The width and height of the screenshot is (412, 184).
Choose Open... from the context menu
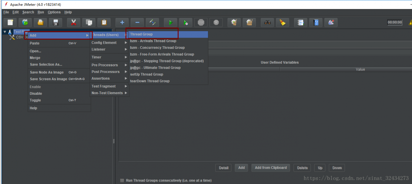click(59, 51)
